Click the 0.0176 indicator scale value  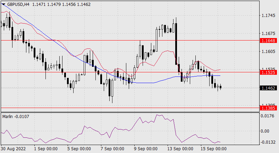(x=268, y=116)
